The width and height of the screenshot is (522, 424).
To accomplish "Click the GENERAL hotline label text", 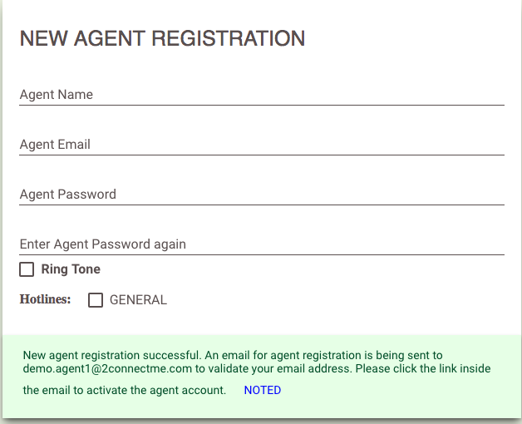I will pos(138,300).
